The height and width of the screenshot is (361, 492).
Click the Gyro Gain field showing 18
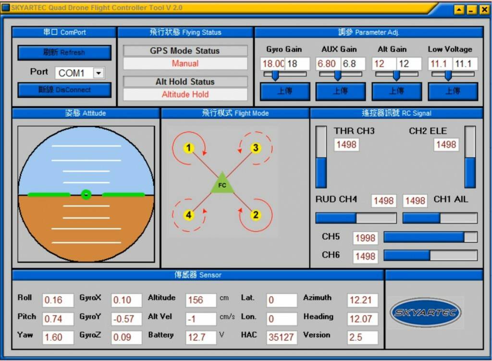(297, 64)
